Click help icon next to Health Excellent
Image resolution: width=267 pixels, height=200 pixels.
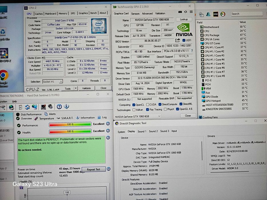[108, 131]
